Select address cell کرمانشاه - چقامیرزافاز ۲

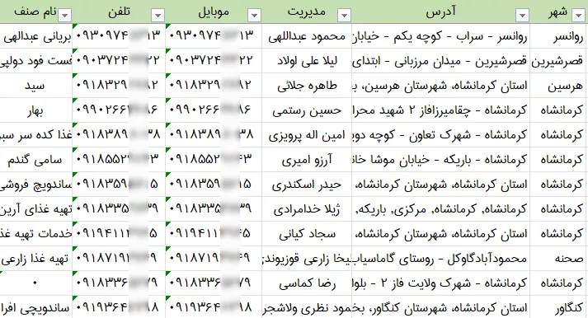point(441,110)
